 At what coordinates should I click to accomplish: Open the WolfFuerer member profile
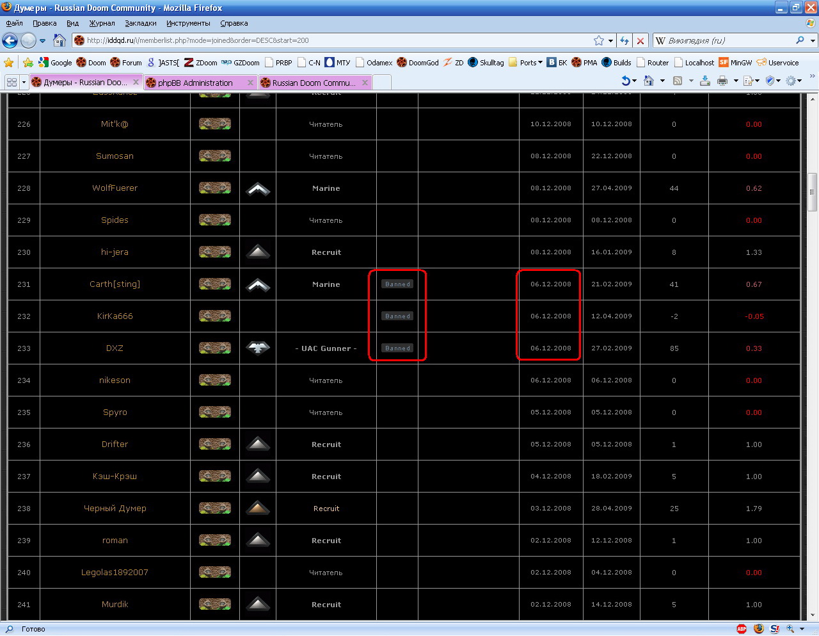coord(115,188)
